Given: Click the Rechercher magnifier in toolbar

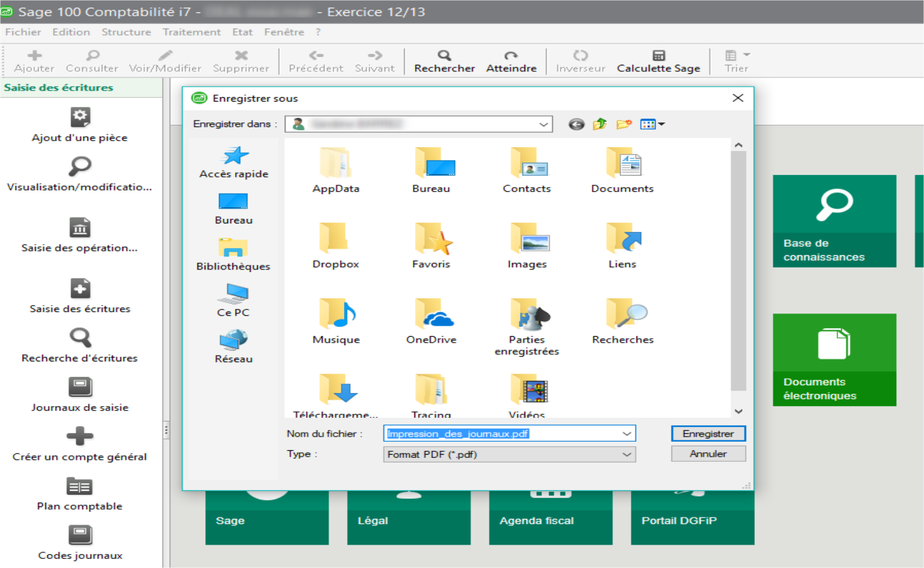Looking at the screenshot, I should tap(444, 56).
